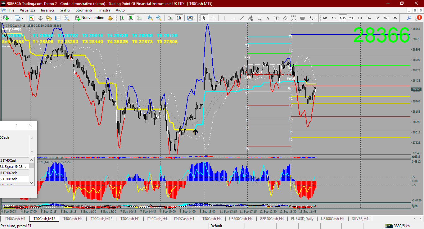Select the Crosshair tool
The width and height of the screenshot is (424, 229).
pyautogui.click(x=214, y=18)
